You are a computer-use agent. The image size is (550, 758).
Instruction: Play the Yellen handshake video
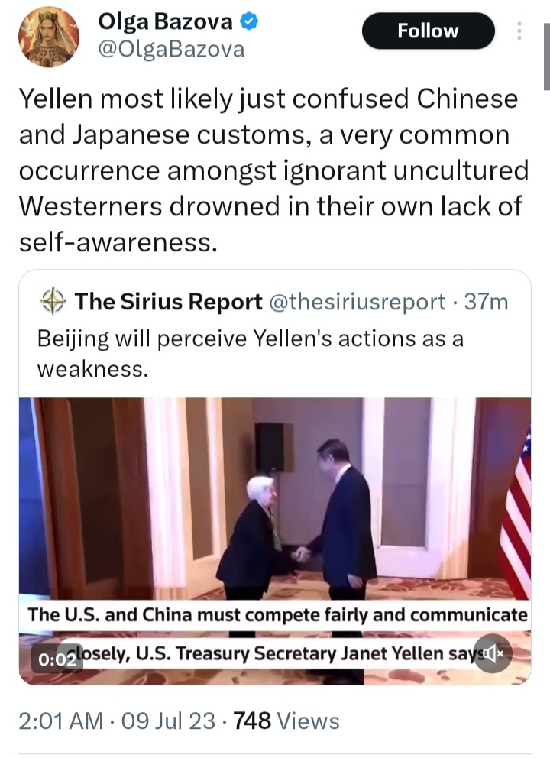tap(274, 540)
